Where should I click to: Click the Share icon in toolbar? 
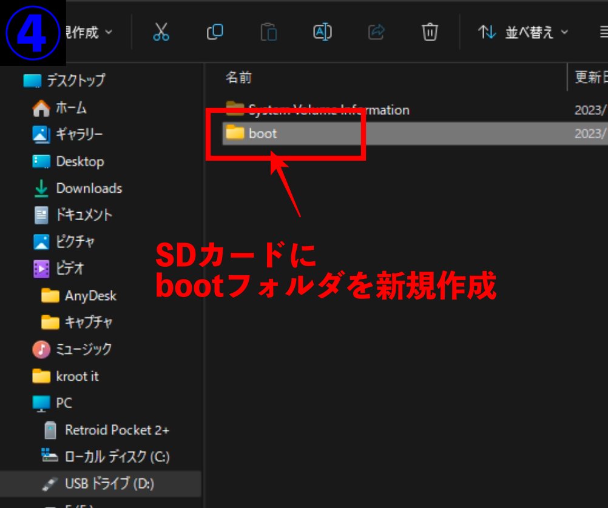click(376, 32)
